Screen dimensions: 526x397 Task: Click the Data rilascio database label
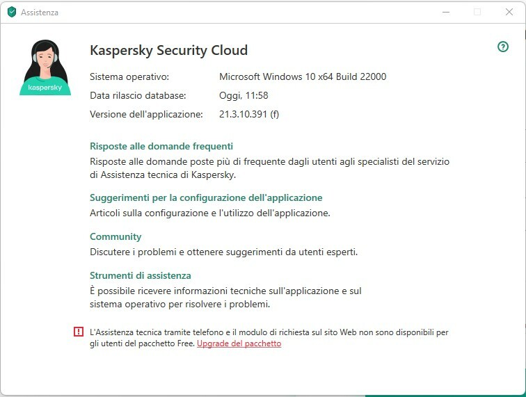pos(136,95)
